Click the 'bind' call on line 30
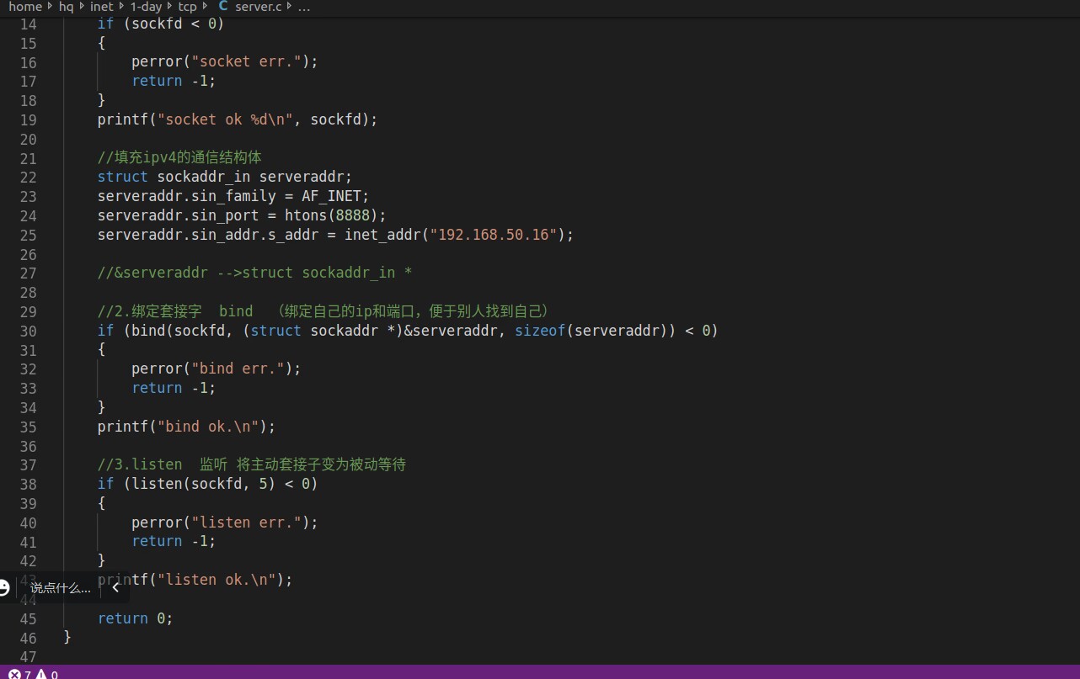The height and width of the screenshot is (679, 1080). point(148,331)
